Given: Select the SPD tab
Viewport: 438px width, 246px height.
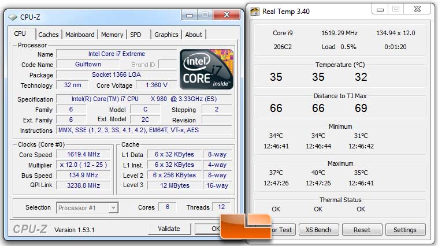Looking at the screenshot, I should (136, 35).
